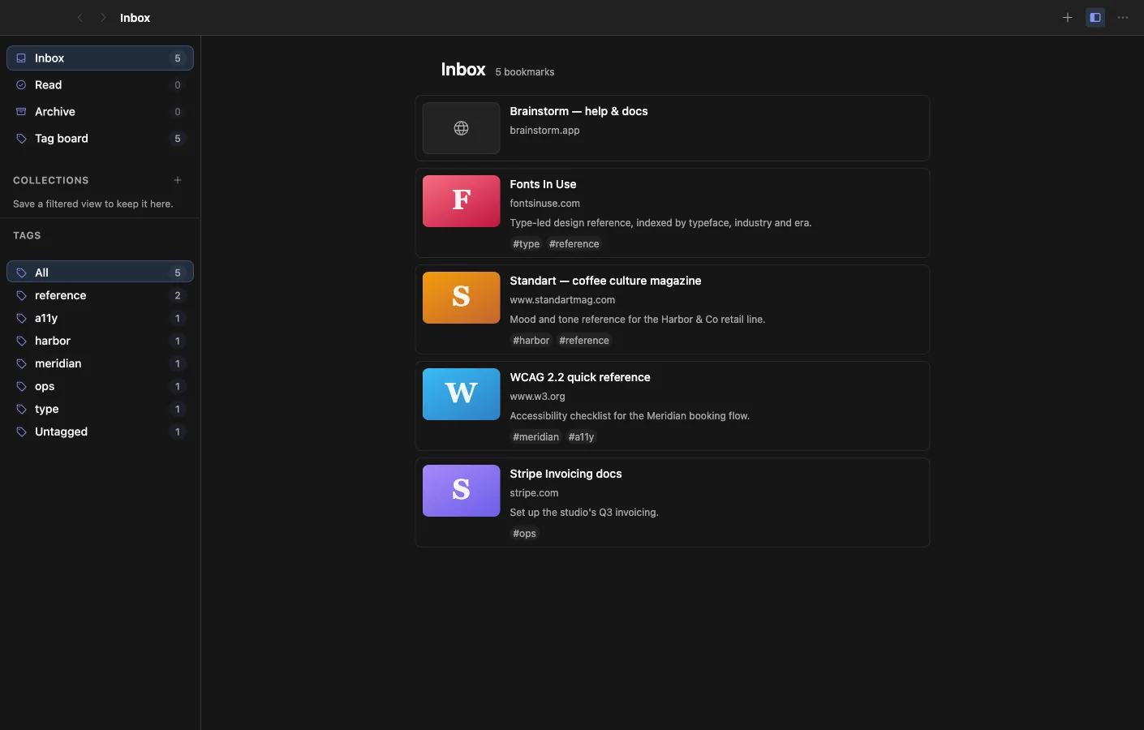This screenshot has width=1144, height=730.
Task: Click the brainstorm.app URL text
Action: click(544, 131)
